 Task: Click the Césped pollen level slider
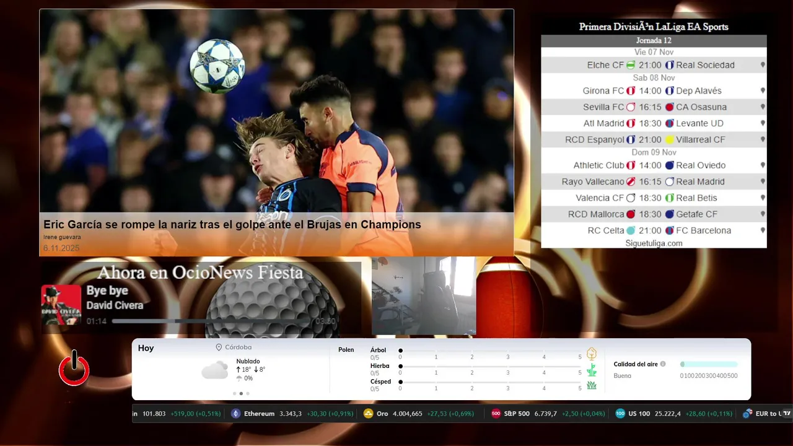490,382
